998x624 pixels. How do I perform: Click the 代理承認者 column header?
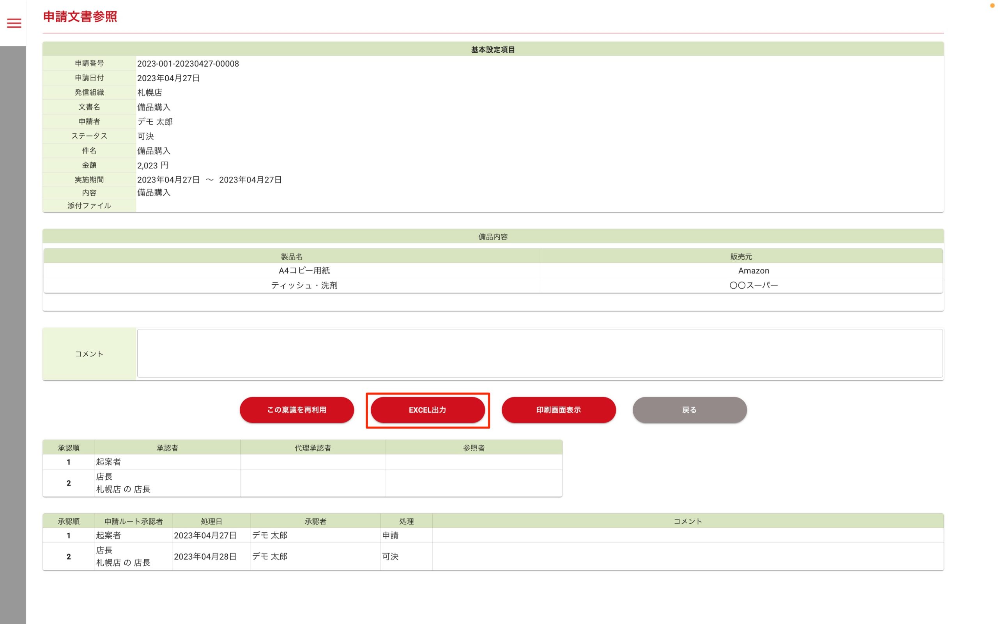(313, 448)
